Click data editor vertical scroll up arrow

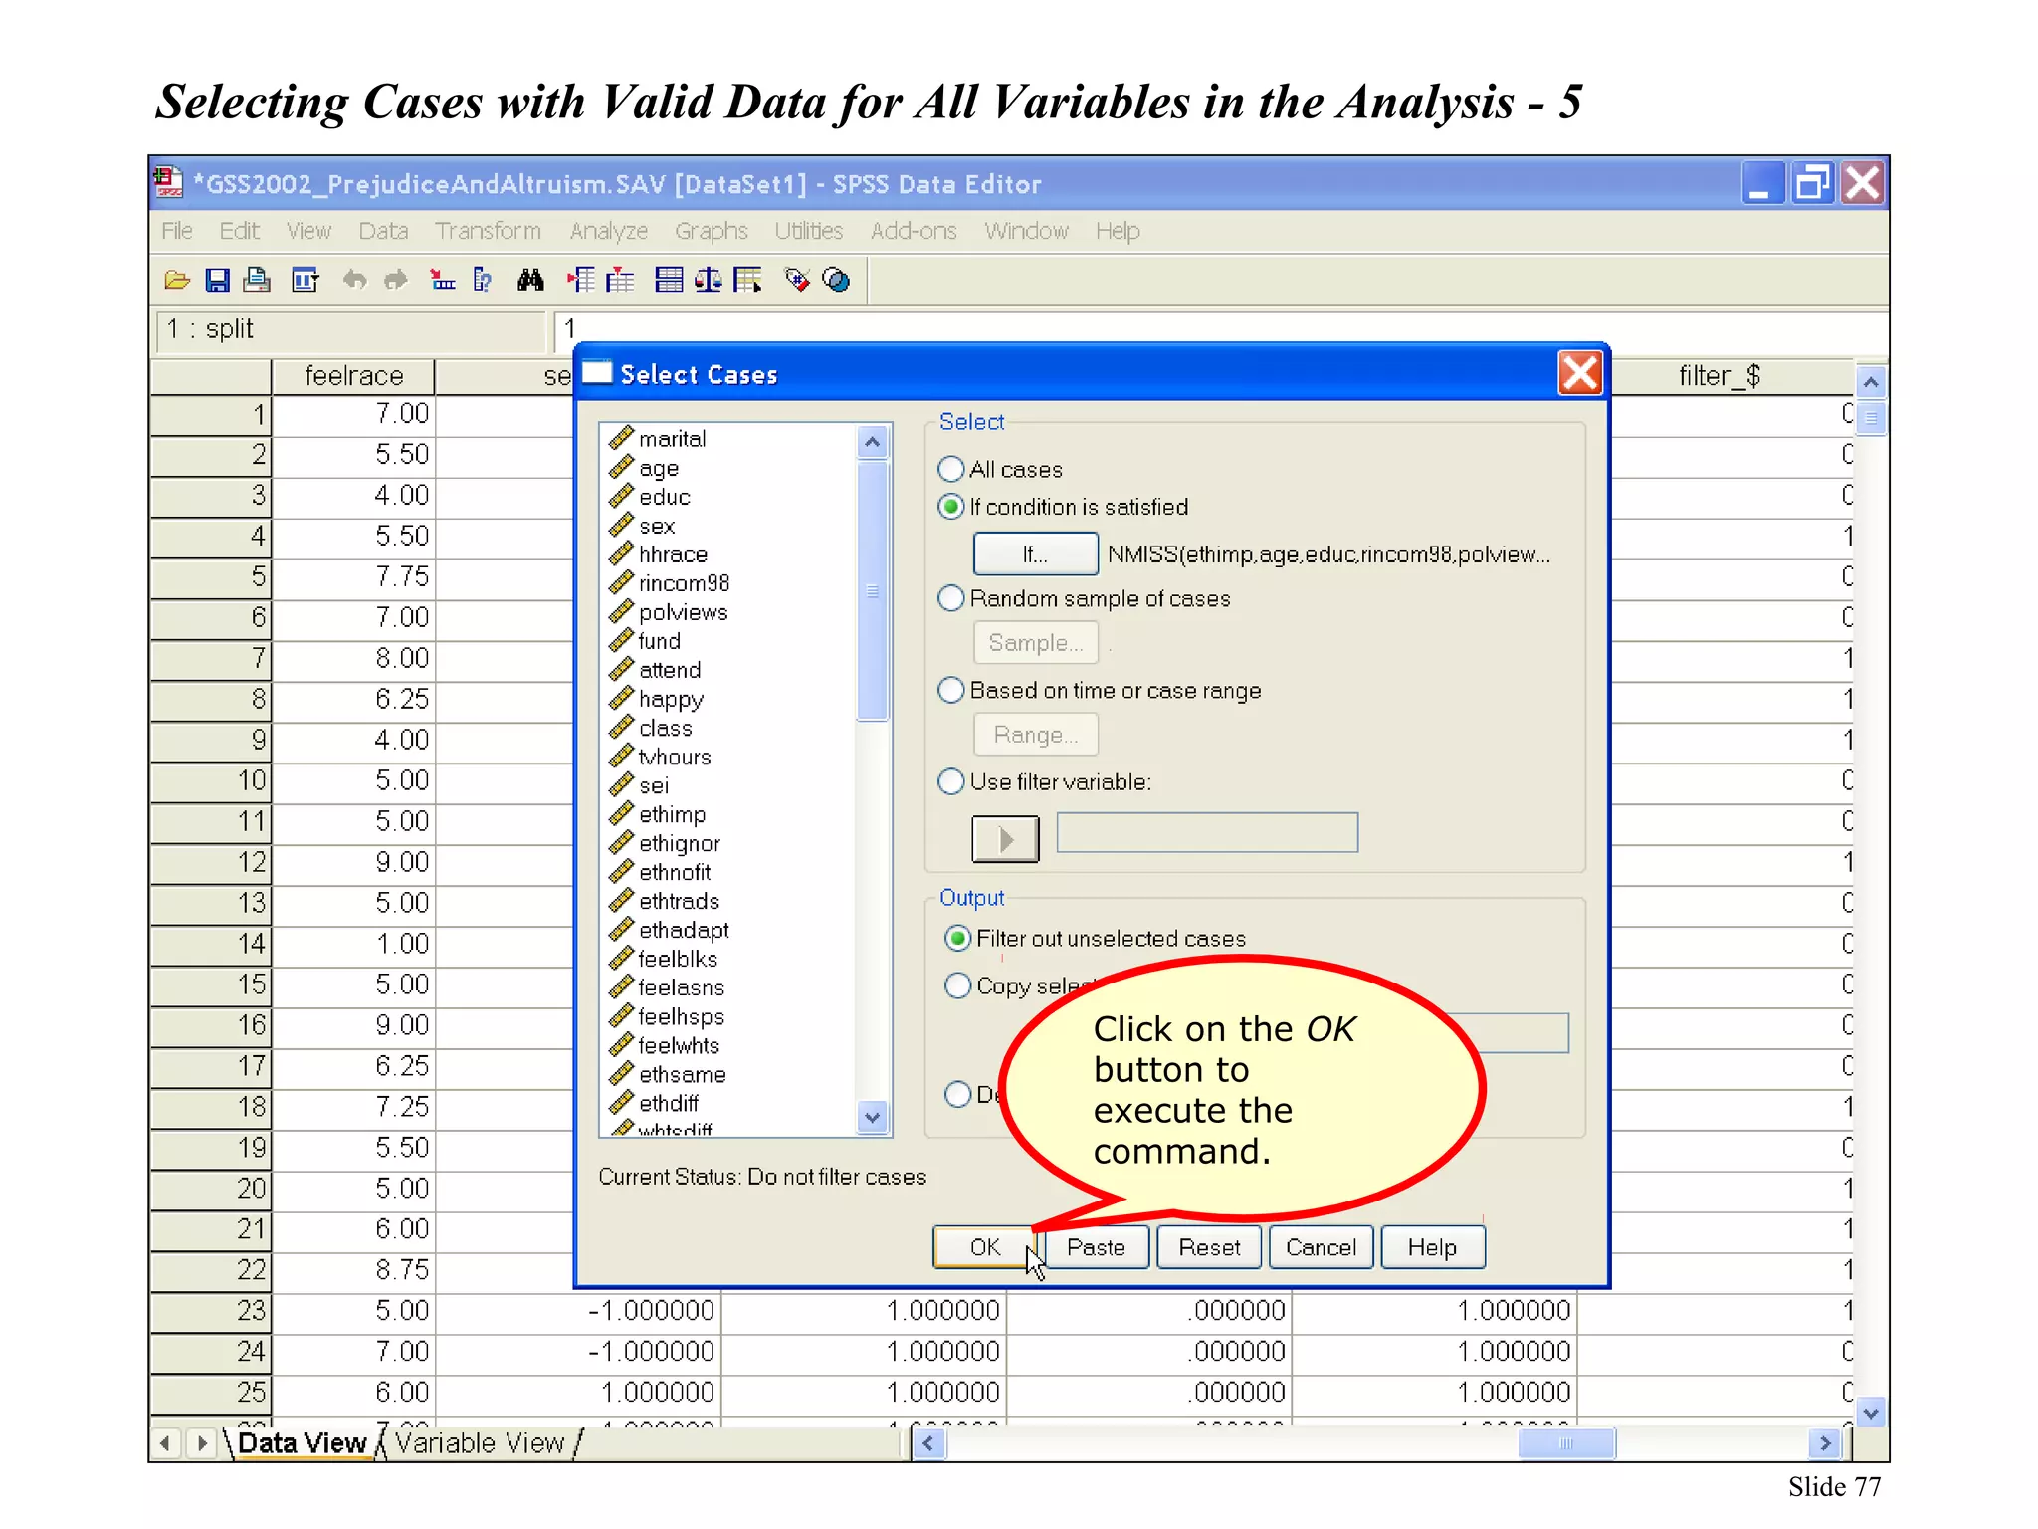tap(1871, 382)
